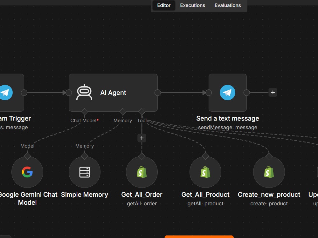The width and height of the screenshot is (318, 238).
Task: Click the Chat Model* connector label
Action: (x=85, y=121)
